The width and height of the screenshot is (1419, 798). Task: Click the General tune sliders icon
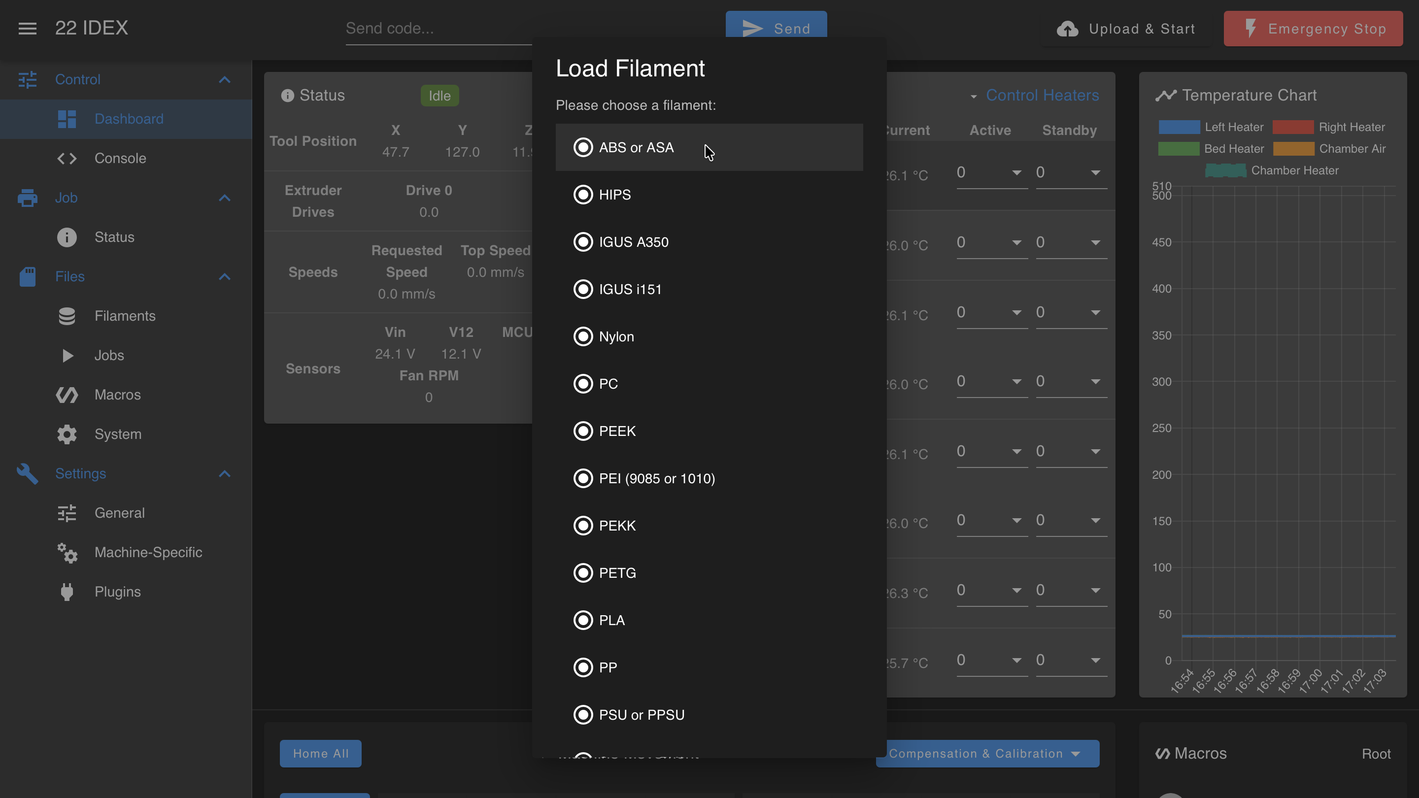click(67, 513)
